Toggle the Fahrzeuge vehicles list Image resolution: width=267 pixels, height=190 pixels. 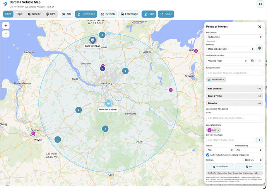(x=129, y=14)
